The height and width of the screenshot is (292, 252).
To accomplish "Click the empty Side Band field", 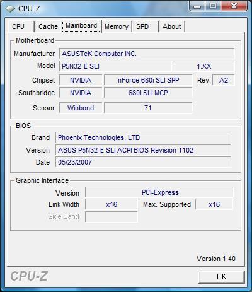I will (112, 216).
